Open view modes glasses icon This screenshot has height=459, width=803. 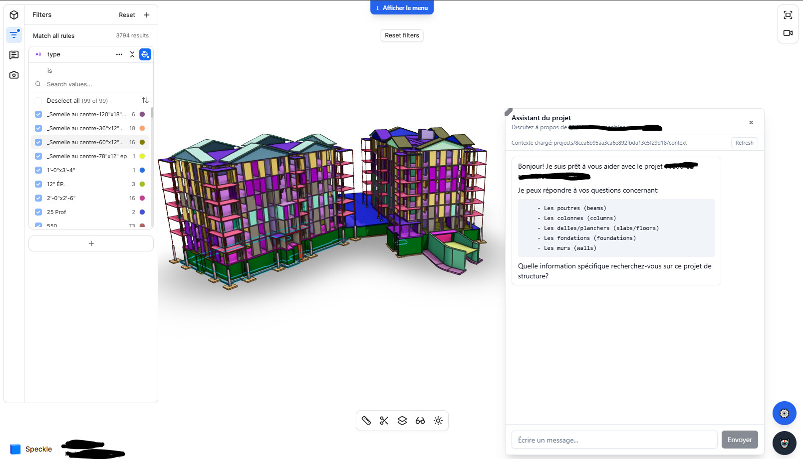(420, 421)
